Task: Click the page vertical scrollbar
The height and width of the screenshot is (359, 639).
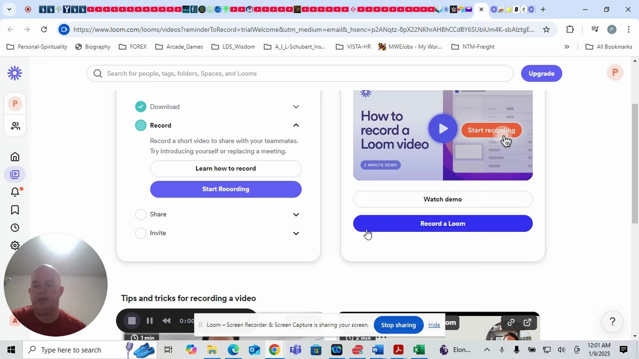Action: (635, 163)
